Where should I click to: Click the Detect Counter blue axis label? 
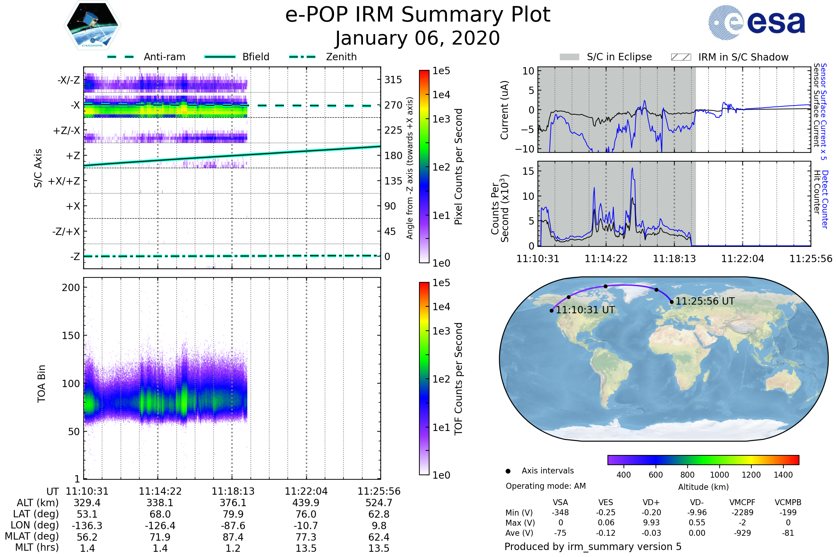click(x=825, y=199)
